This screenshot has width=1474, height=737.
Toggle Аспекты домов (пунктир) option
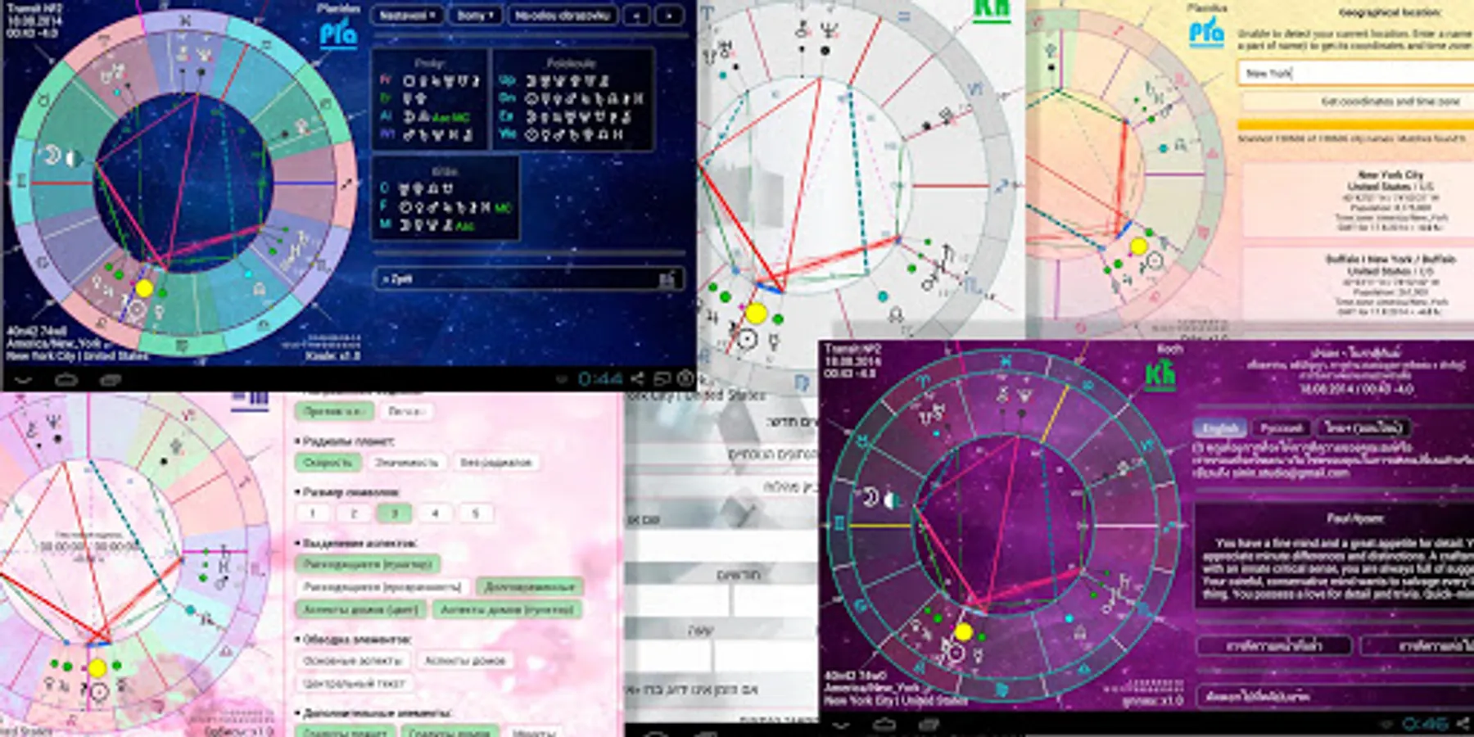pyautogui.click(x=507, y=609)
